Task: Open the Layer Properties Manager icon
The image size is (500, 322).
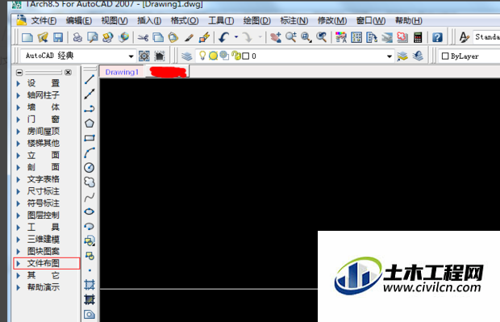Action: point(187,56)
